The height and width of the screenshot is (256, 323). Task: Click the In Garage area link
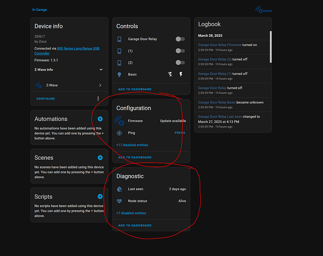(x=40, y=9)
